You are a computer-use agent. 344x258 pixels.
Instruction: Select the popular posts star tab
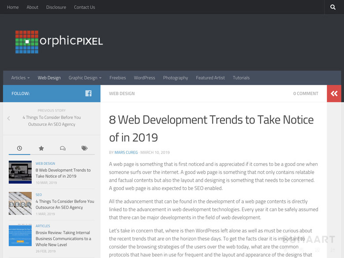pyautogui.click(x=41, y=148)
